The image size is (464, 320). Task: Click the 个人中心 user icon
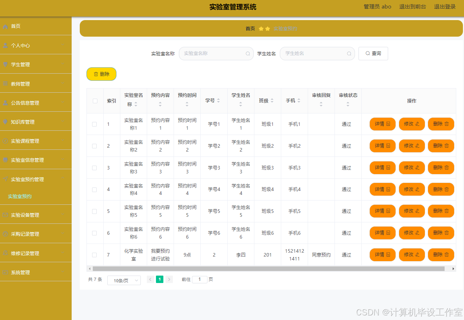tap(6, 45)
